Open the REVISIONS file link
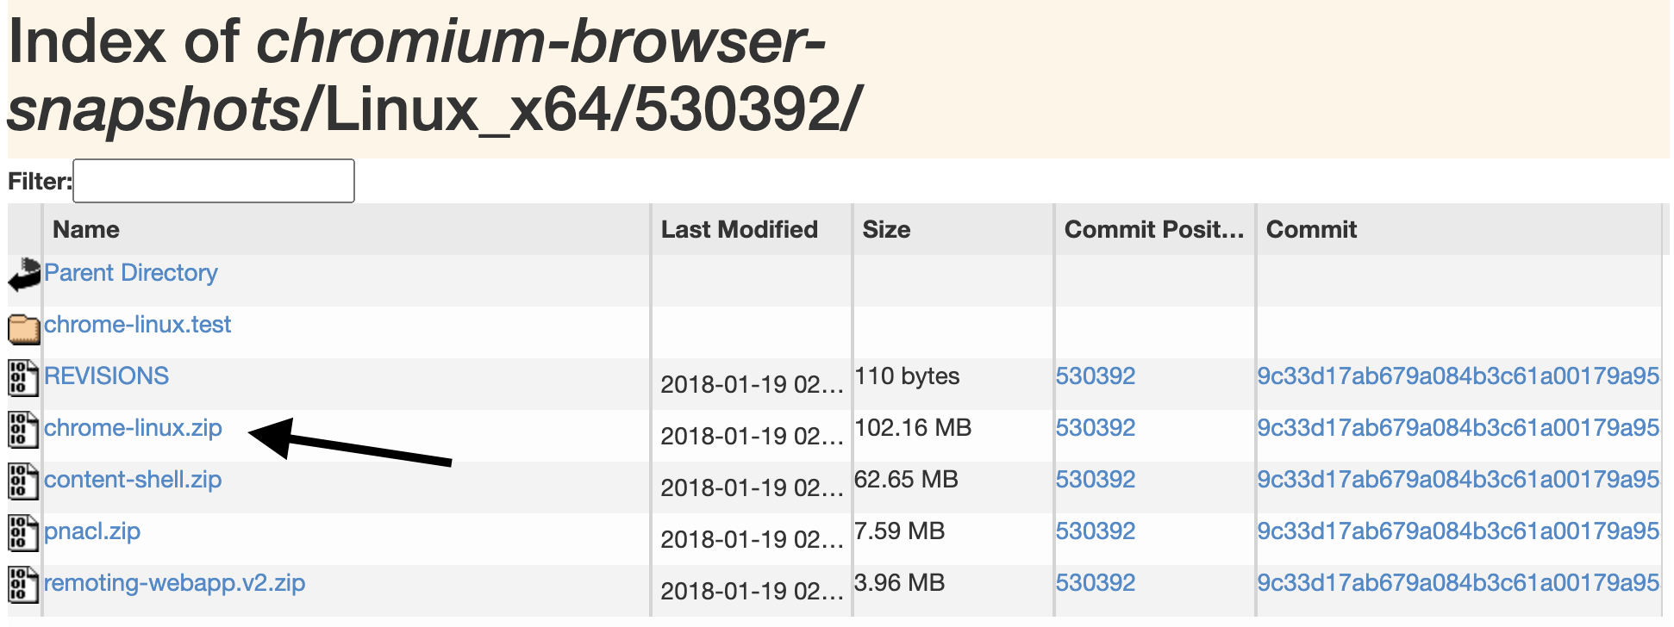Viewport: 1674px width, 627px height. (107, 376)
